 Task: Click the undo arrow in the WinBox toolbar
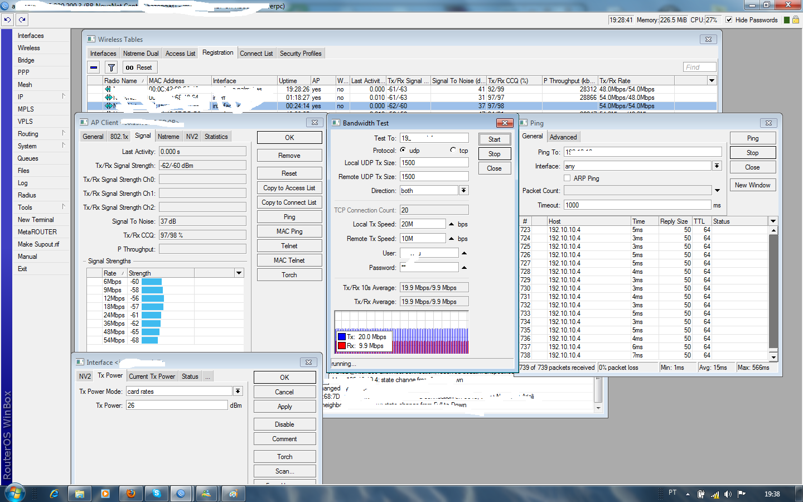point(7,20)
